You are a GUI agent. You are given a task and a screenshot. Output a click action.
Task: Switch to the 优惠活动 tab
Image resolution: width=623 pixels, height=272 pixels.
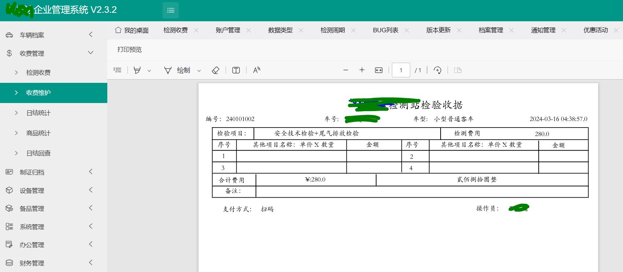(596, 30)
